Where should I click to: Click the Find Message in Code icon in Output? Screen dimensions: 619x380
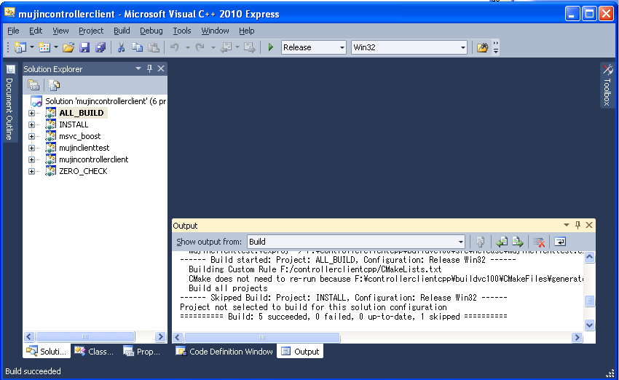coord(480,242)
